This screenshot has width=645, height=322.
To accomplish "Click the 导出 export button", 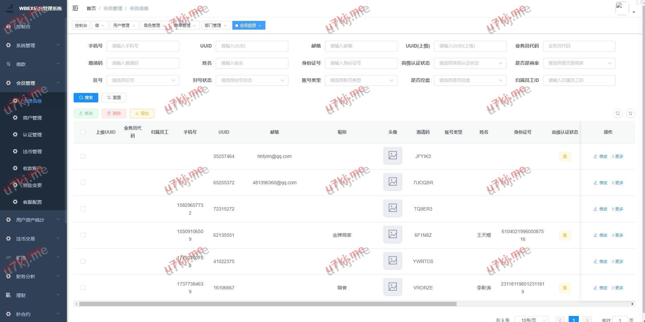I will click(x=142, y=114).
